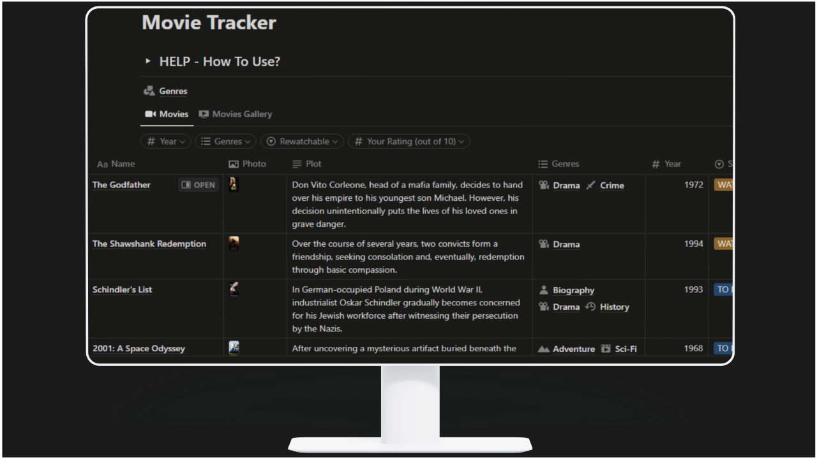Click the person icon beside Biography
The height and width of the screenshot is (459, 817).
[544, 290]
